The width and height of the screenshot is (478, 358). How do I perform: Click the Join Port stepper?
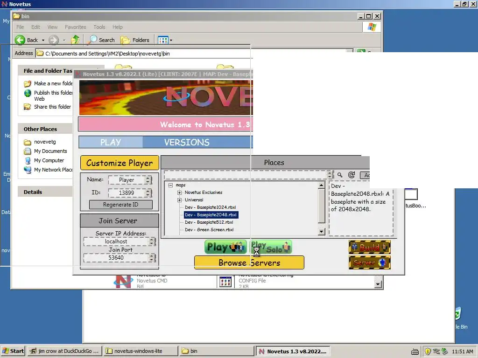point(152,258)
